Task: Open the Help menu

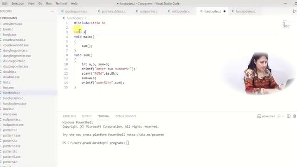Action: (74, 3)
